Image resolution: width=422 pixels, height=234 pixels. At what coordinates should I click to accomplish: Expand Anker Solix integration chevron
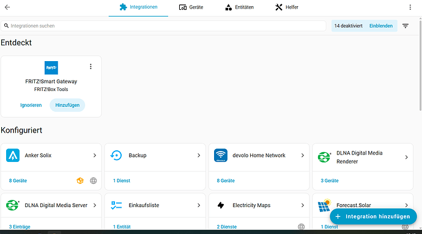[95, 155]
